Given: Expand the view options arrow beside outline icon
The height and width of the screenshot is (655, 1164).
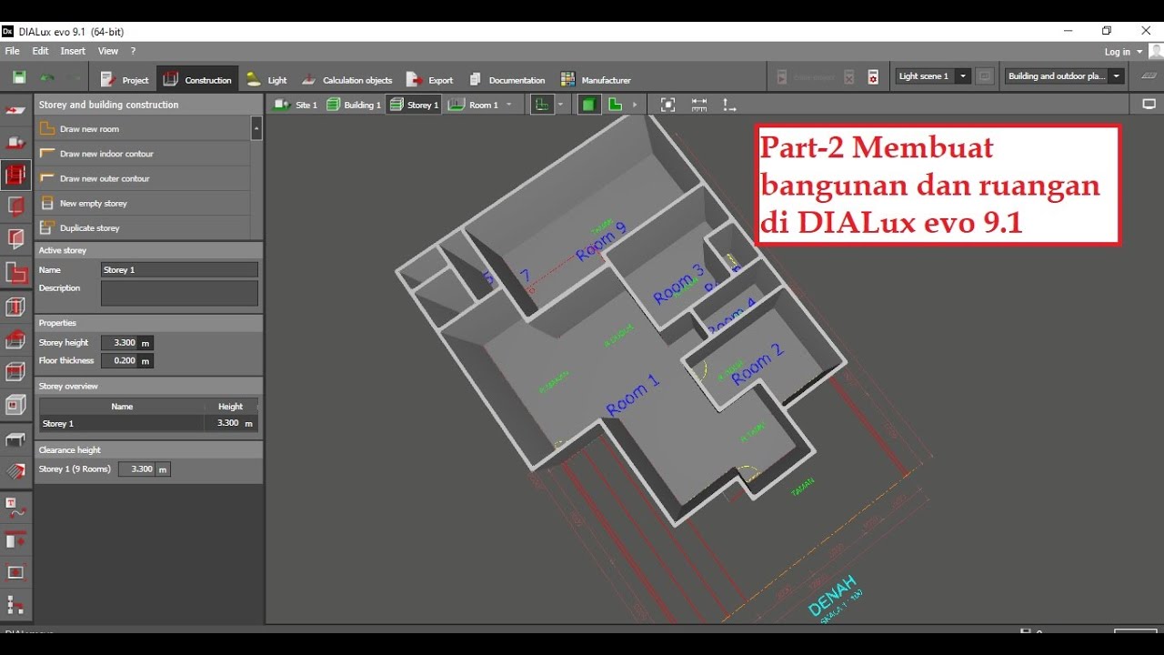Looking at the screenshot, I should pos(635,105).
